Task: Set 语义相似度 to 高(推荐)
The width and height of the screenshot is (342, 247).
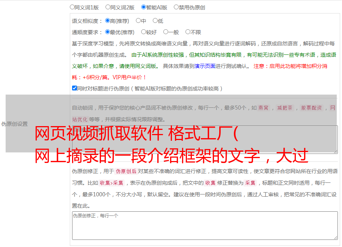Action: (107, 21)
